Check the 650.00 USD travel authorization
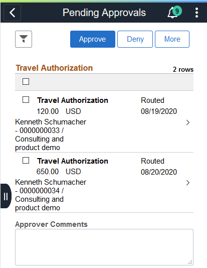This screenshot has height=268, width=207. [26, 161]
